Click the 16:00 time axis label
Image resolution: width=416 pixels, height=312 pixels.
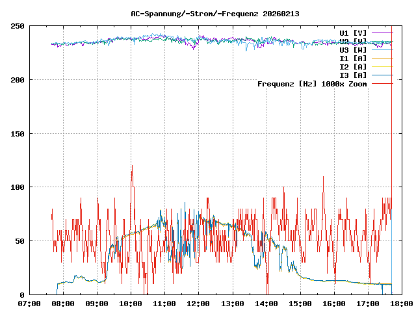pos(334,304)
